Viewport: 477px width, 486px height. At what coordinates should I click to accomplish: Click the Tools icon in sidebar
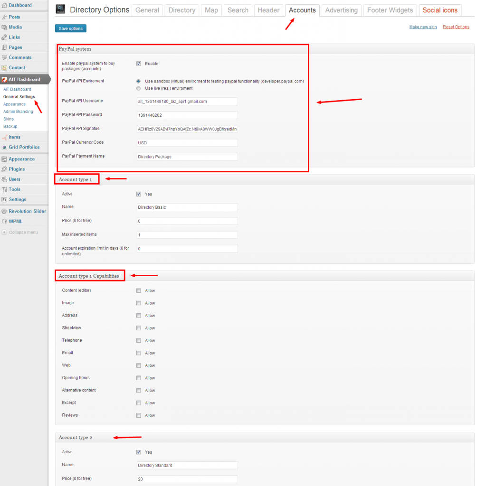pos(4,189)
